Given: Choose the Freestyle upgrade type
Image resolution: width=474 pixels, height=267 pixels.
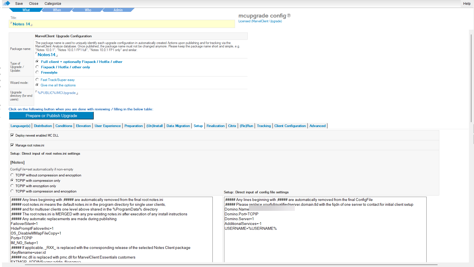Looking at the screenshot, I should (37, 72).
